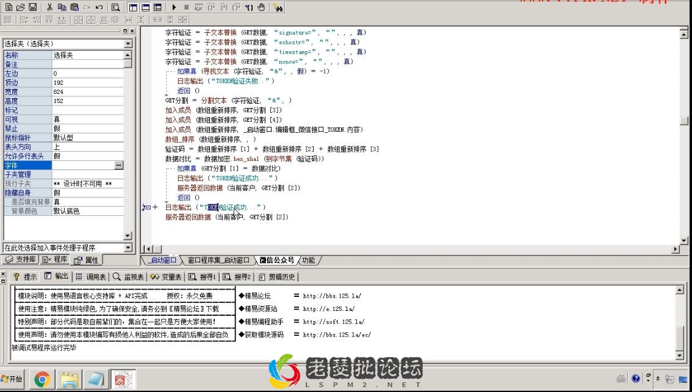Image resolution: width=692 pixels, height=392 pixels.
Task: Click the ellipsis button for 字体 property
Action: [119, 165]
